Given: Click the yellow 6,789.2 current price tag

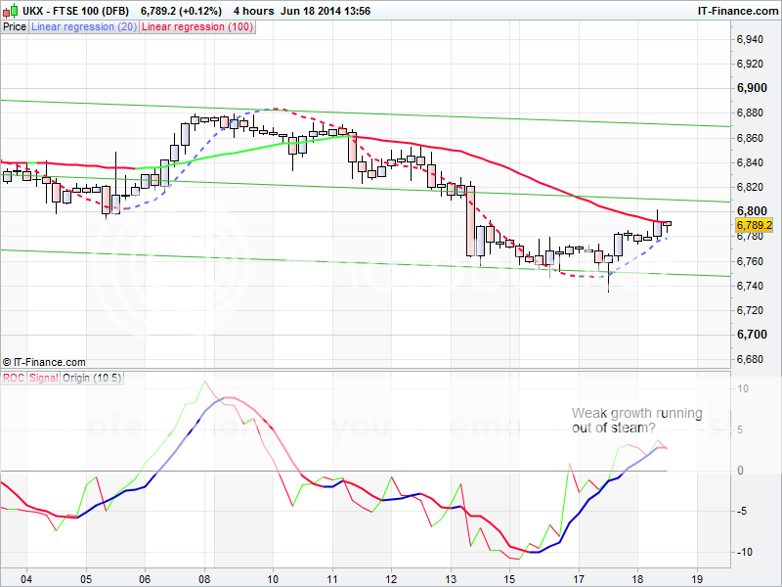Looking at the screenshot, I should 754,225.
